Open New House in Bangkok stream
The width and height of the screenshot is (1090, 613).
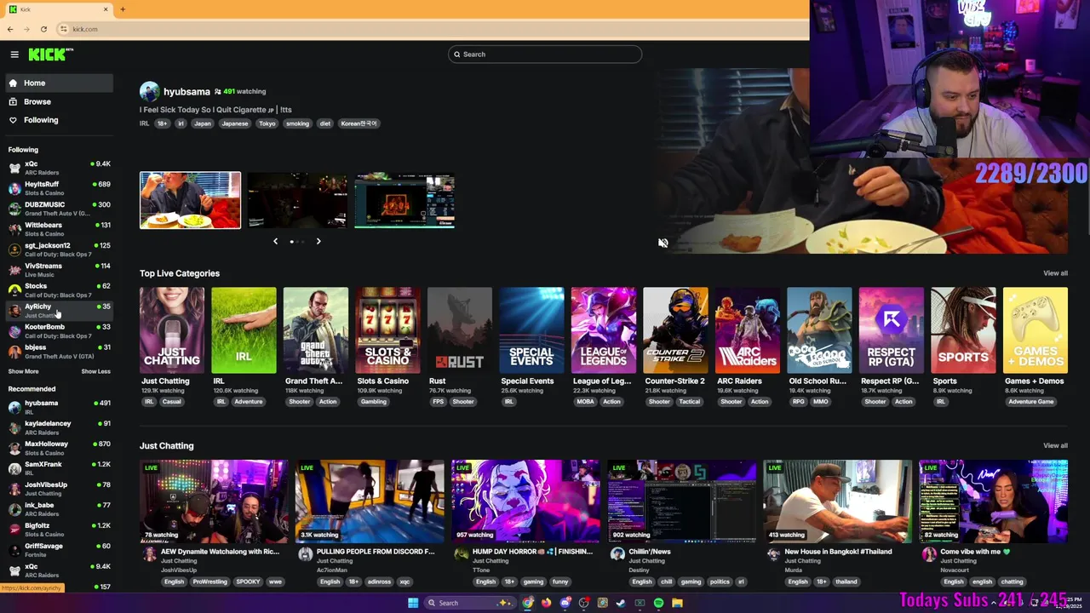[837, 501]
